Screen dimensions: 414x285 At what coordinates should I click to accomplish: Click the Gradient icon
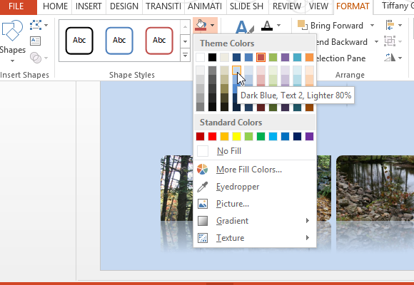203,221
